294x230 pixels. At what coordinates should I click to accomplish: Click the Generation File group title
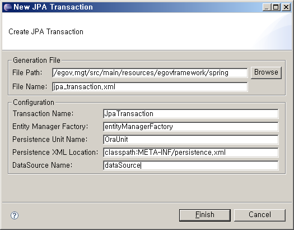(36, 60)
